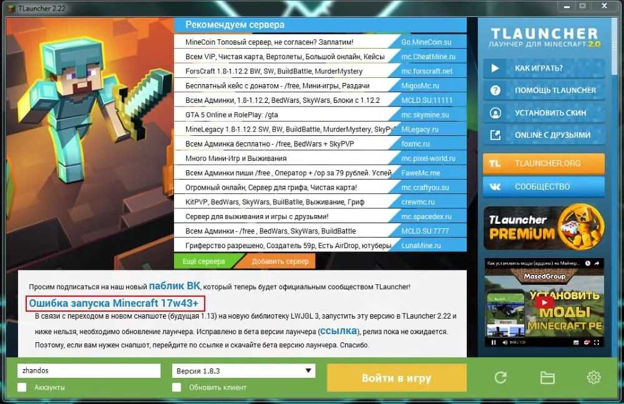This screenshot has width=624, height=404.
Task: Click Огромный онлайн, Сервер для грифа row
Action: (x=320, y=188)
